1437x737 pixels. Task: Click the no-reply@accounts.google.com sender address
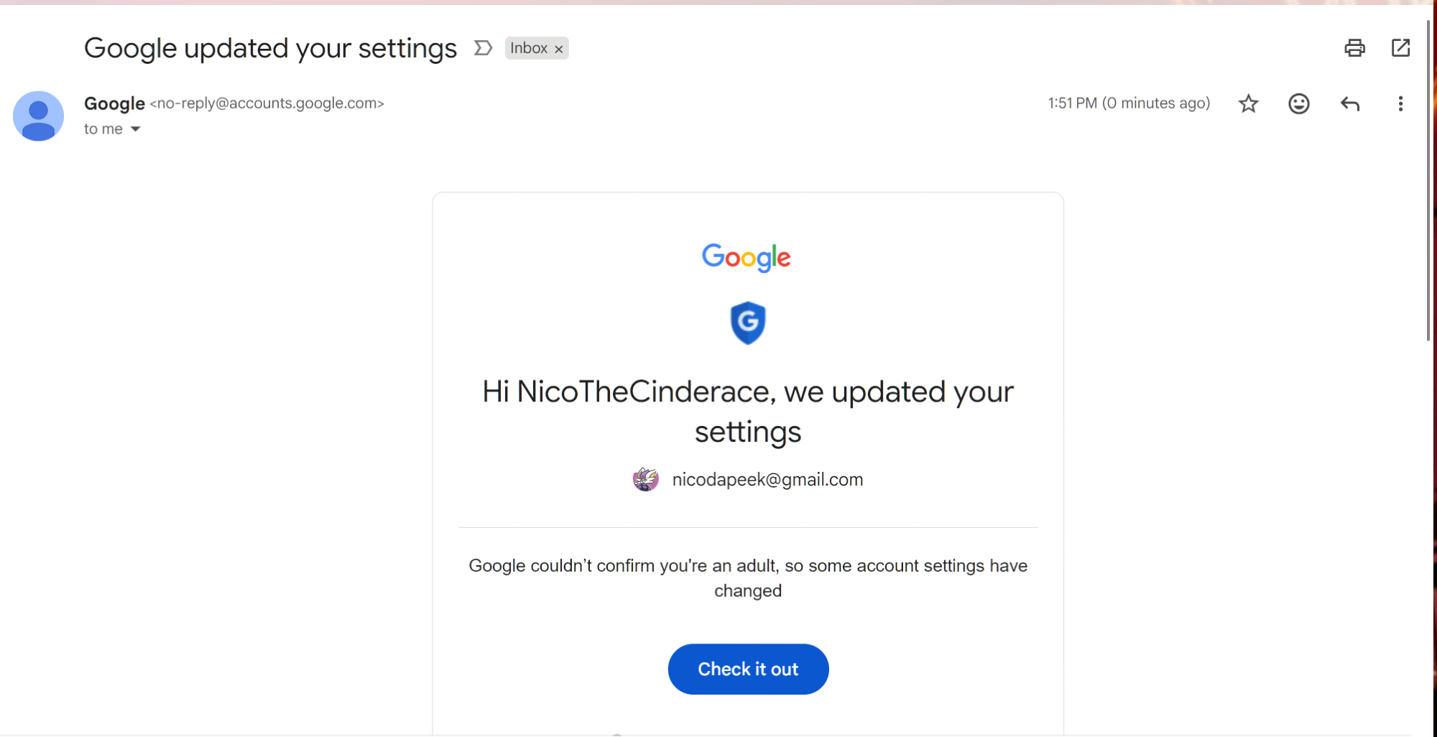pyautogui.click(x=267, y=103)
